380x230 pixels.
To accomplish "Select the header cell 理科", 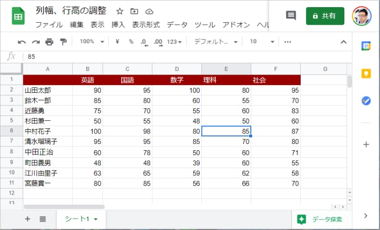I will (227, 80).
